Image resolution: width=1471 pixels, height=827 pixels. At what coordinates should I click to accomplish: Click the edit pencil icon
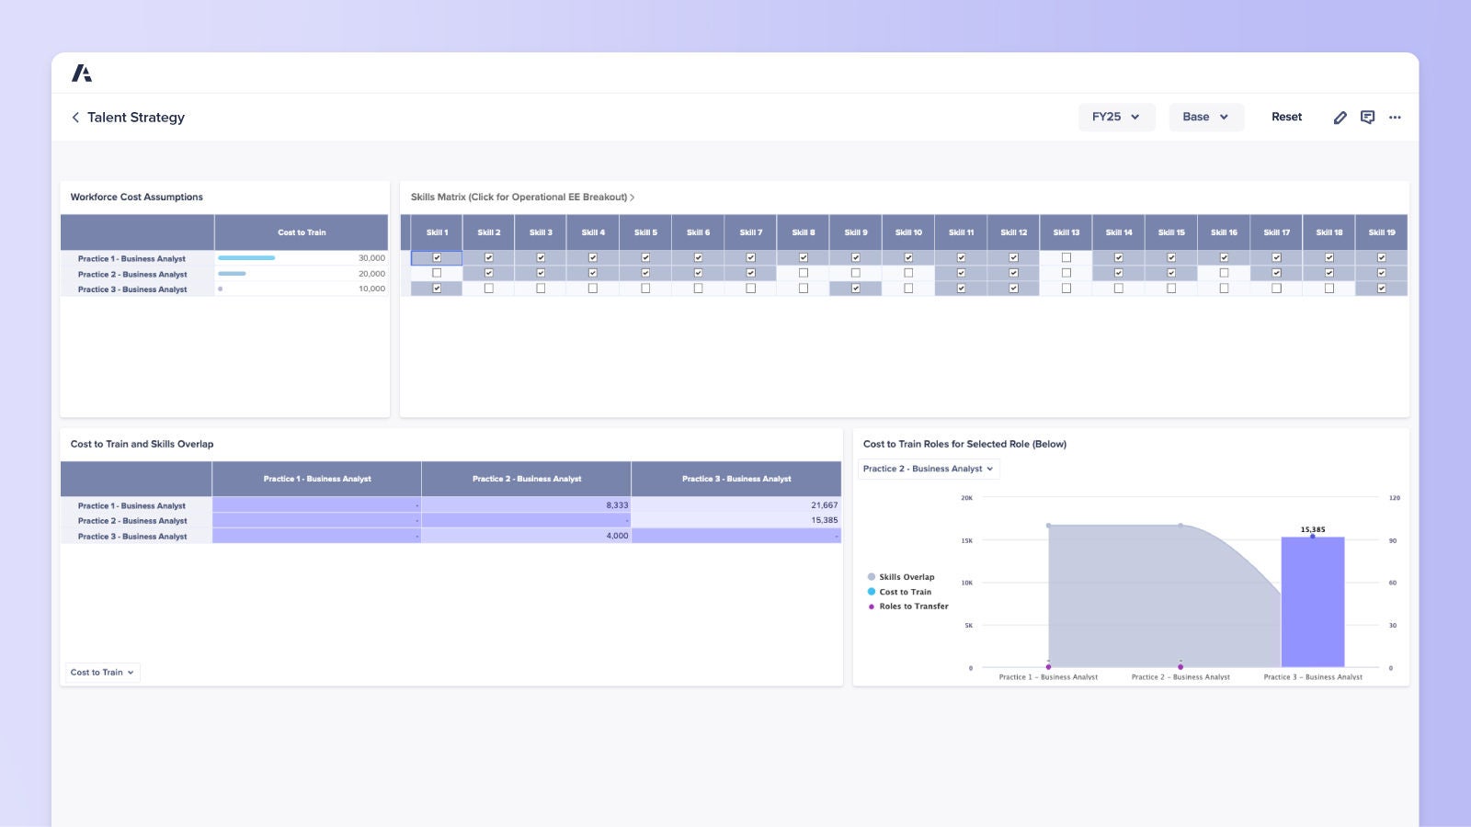[1340, 117]
